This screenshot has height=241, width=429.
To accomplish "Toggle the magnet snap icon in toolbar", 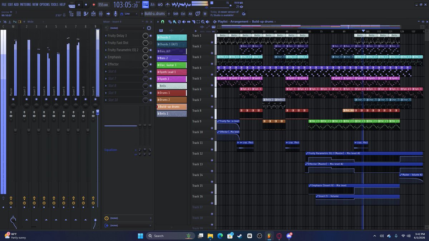I will 122,14.
